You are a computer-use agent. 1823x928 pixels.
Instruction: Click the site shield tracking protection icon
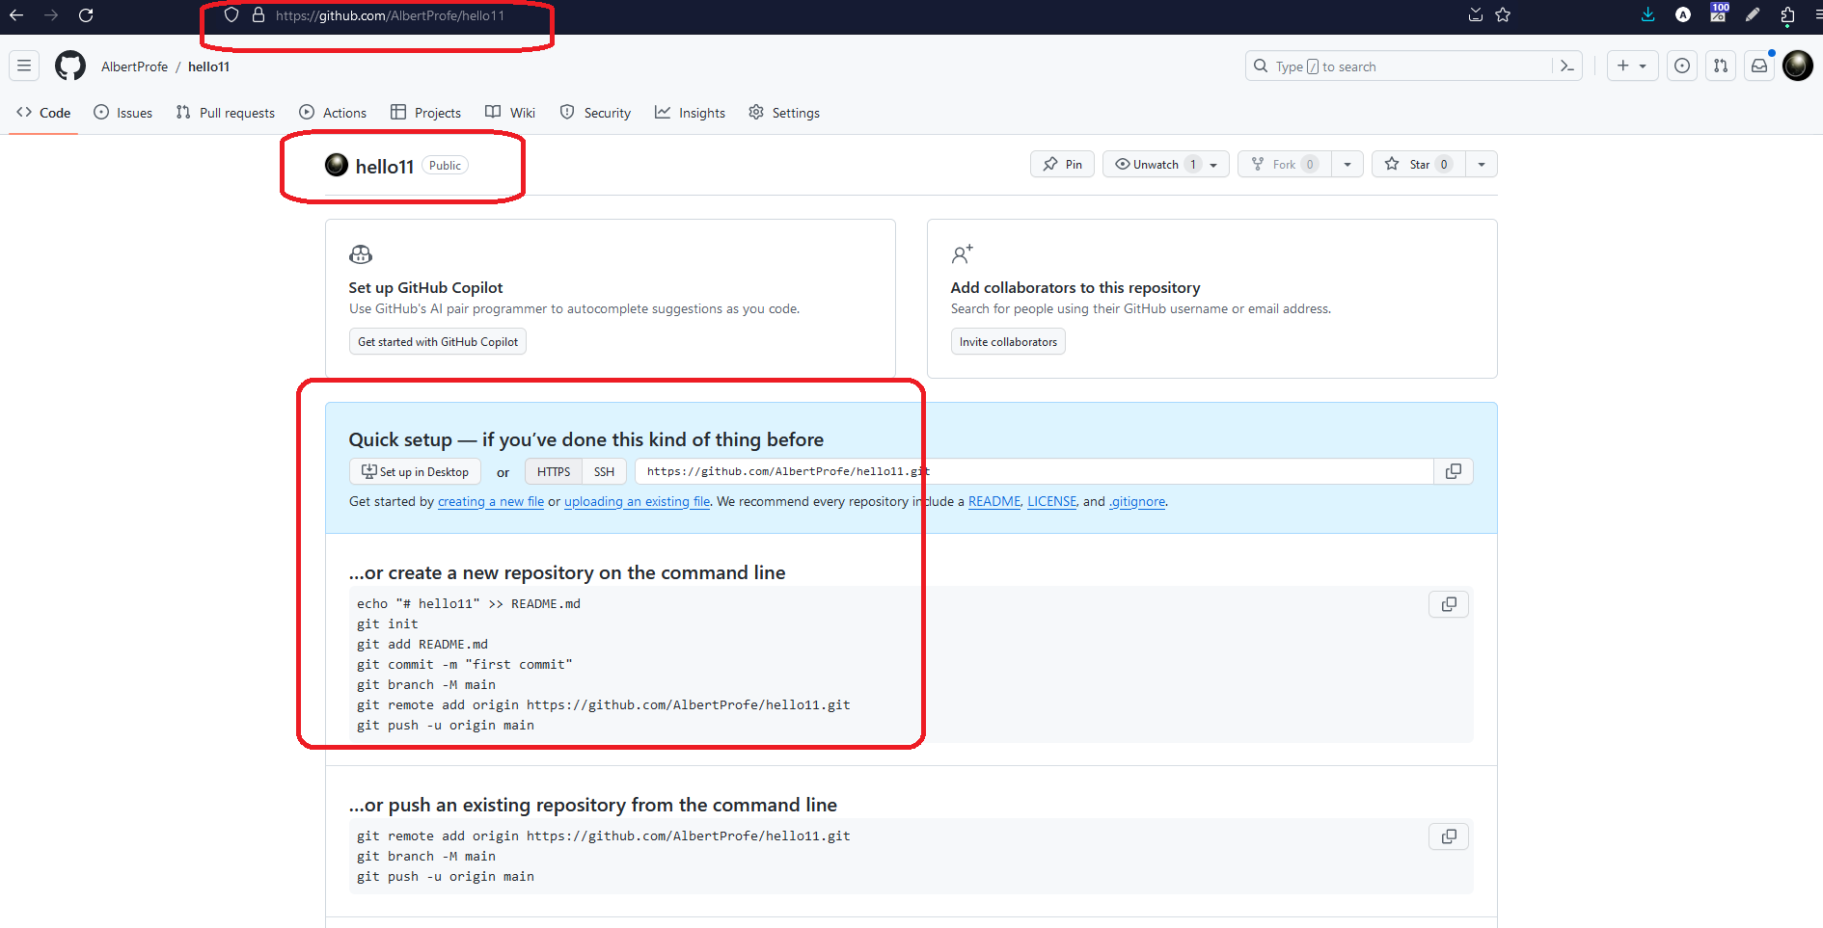(x=231, y=15)
